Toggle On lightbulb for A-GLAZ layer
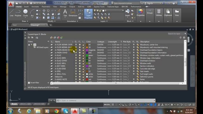The height and width of the screenshot is (114, 203). [x=76, y=55]
